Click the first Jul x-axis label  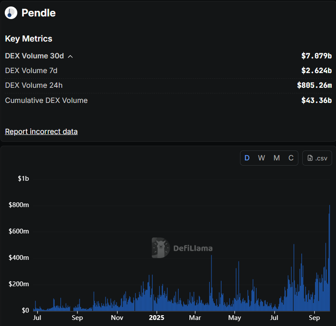[37, 318]
